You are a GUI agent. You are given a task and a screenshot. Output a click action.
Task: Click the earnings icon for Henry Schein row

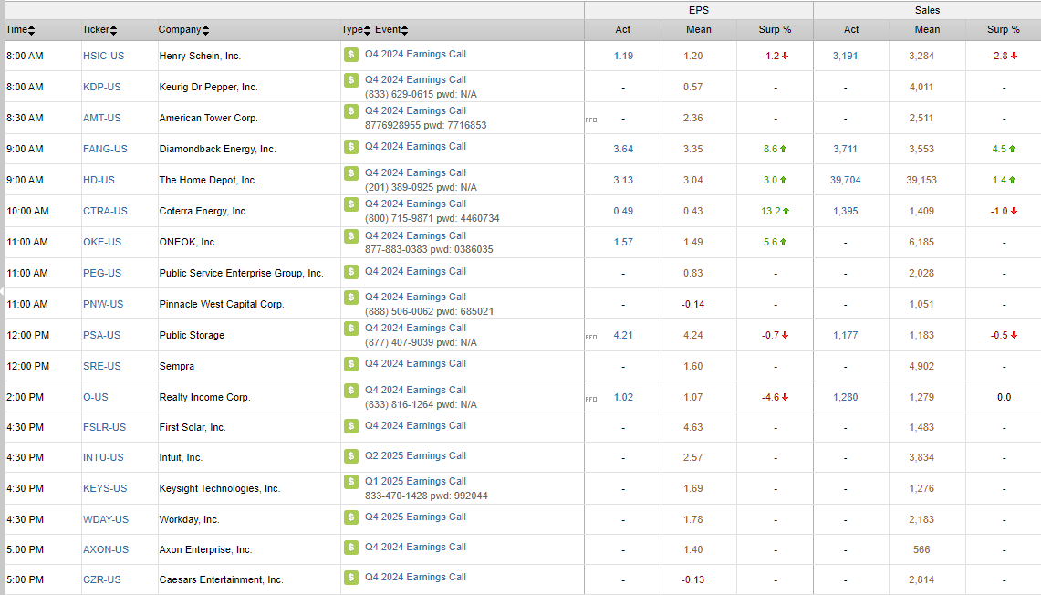pyautogui.click(x=351, y=55)
